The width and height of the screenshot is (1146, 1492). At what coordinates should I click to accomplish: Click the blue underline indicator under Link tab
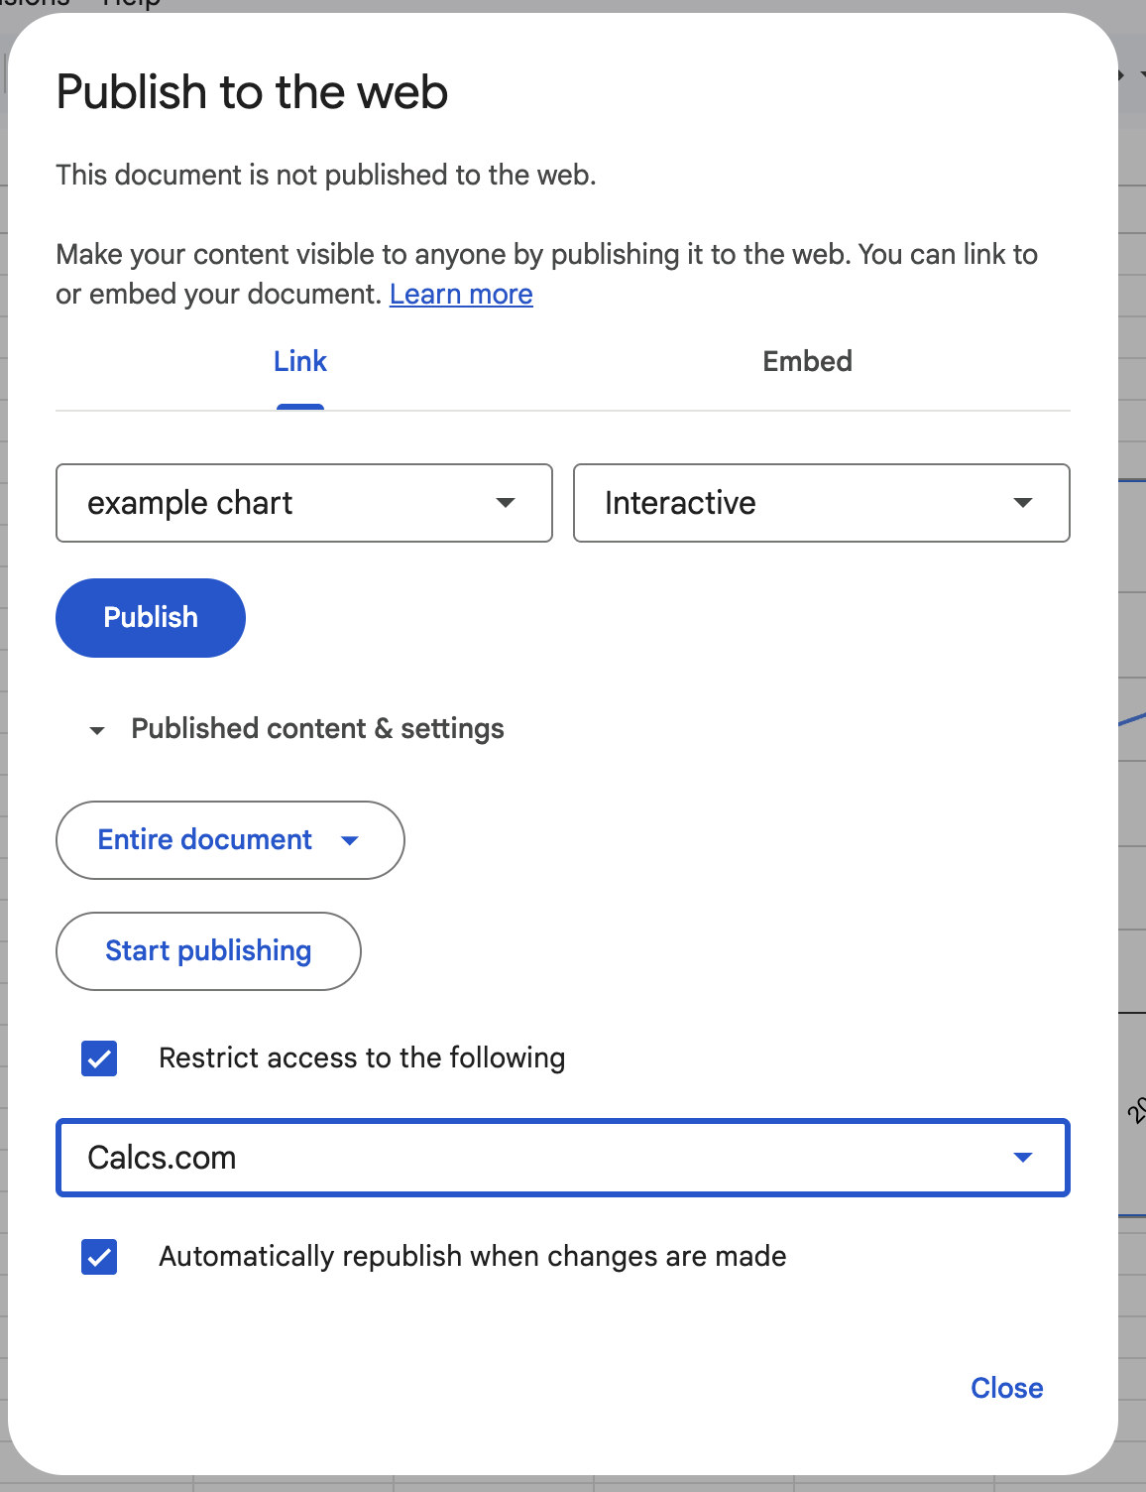[299, 406]
